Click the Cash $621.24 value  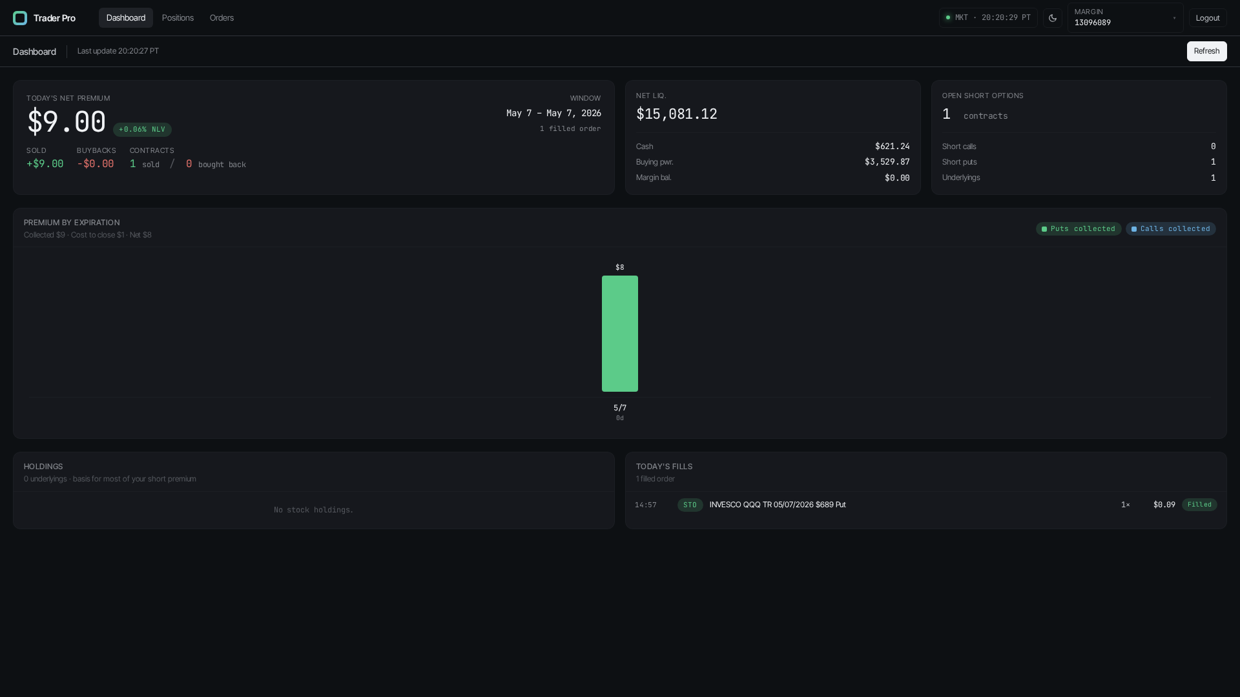click(x=892, y=146)
